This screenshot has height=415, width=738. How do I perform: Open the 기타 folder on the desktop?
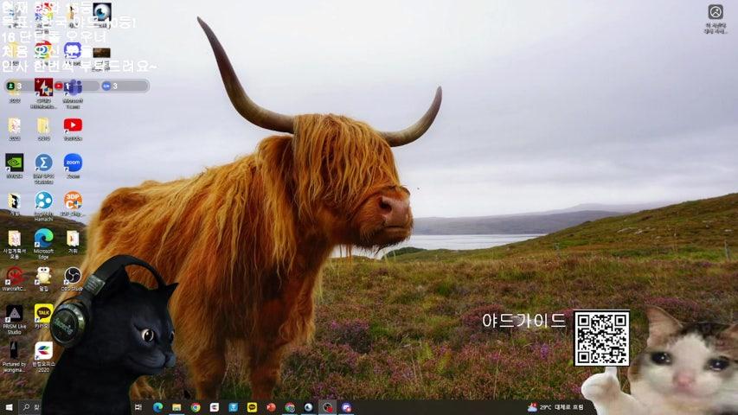73,242
